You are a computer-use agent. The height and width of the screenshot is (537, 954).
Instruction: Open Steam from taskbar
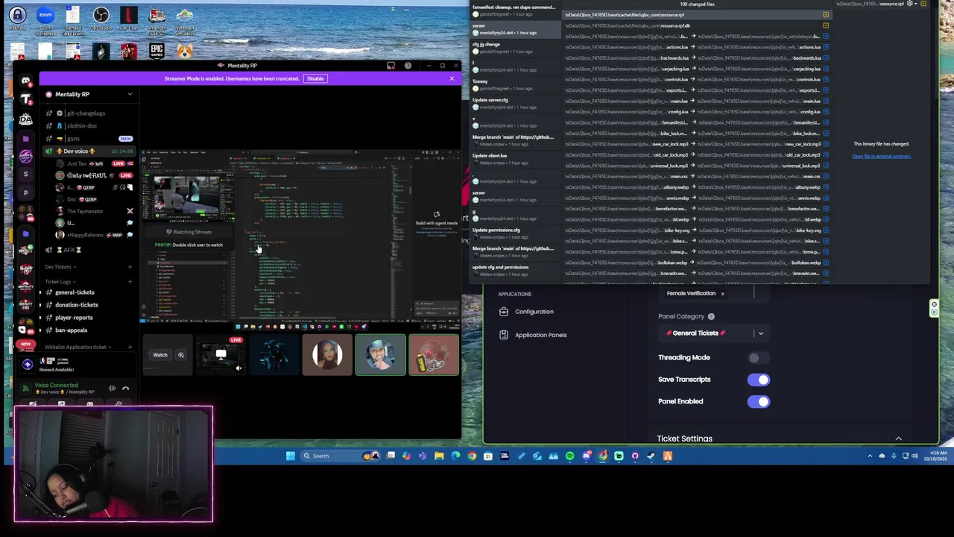coord(651,456)
